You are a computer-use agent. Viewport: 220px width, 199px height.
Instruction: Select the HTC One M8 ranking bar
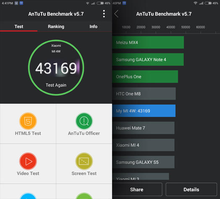pos(144,94)
